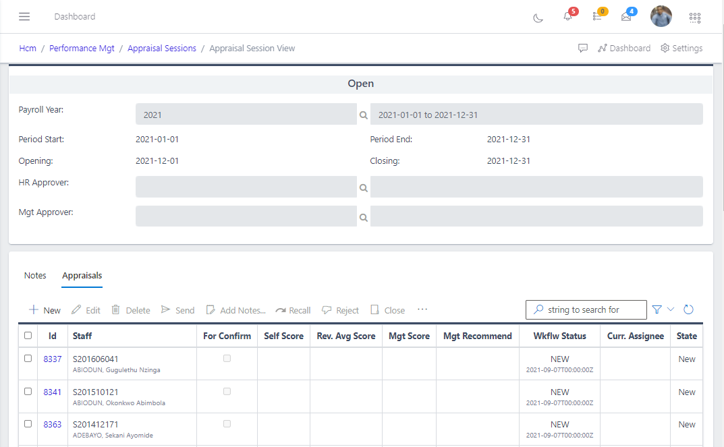The height and width of the screenshot is (447, 724).
Task: Toggle dark mode with the moon icon
Action: (538, 19)
